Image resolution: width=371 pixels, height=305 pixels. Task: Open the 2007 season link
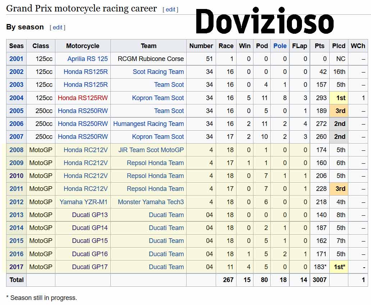tap(16, 137)
